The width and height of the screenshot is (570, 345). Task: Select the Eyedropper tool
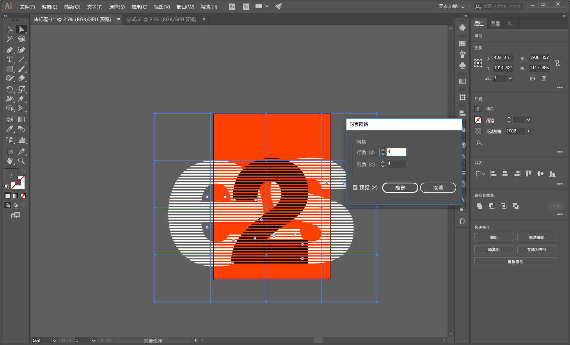(9, 129)
